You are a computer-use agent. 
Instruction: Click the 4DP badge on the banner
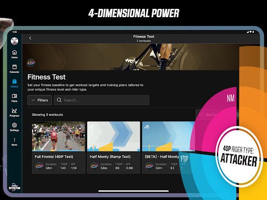31,63
